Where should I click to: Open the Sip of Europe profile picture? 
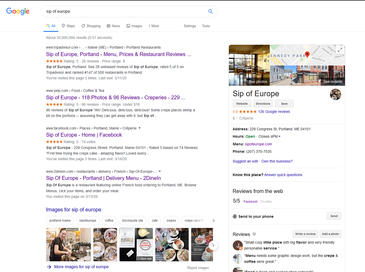click(x=335, y=94)
